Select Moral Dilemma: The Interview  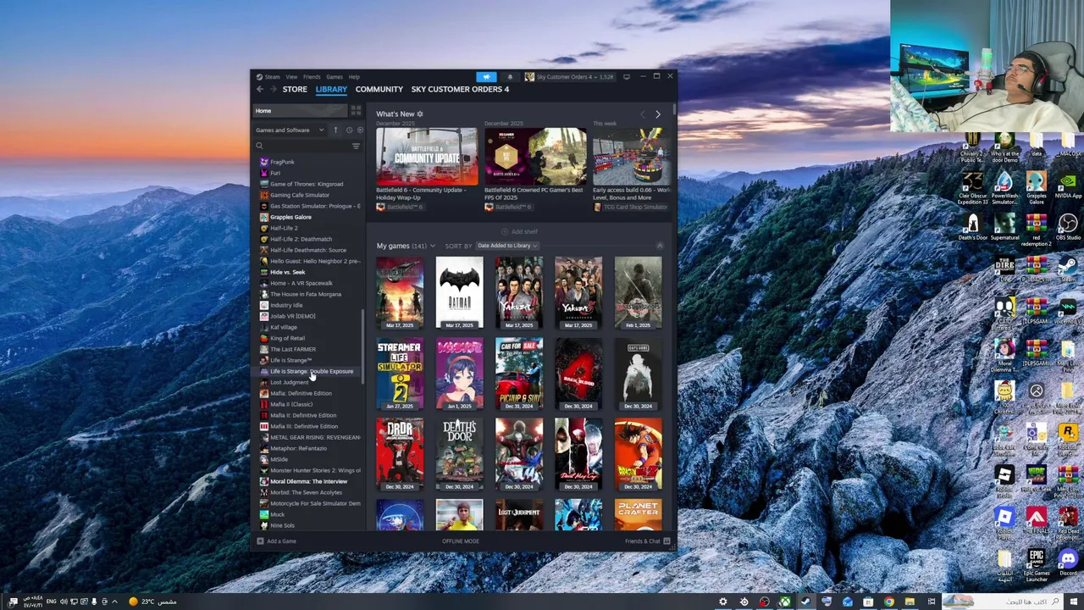pyautogui.click(x=309, y=481)
